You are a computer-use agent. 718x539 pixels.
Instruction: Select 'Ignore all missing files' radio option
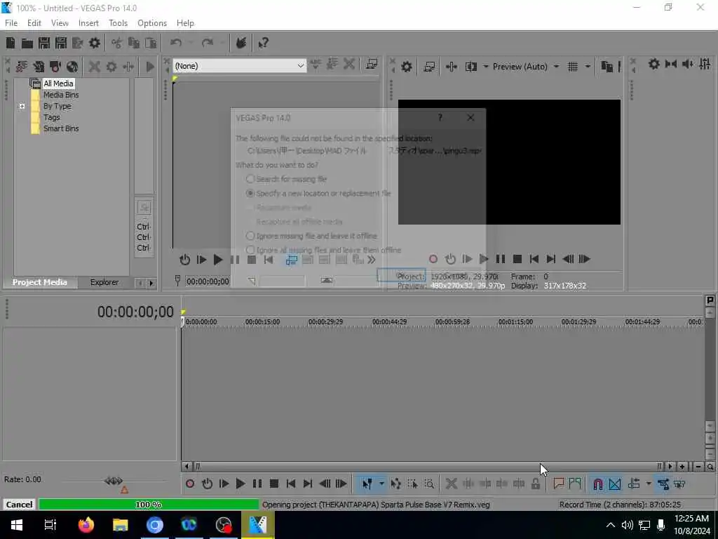(250, 250)
